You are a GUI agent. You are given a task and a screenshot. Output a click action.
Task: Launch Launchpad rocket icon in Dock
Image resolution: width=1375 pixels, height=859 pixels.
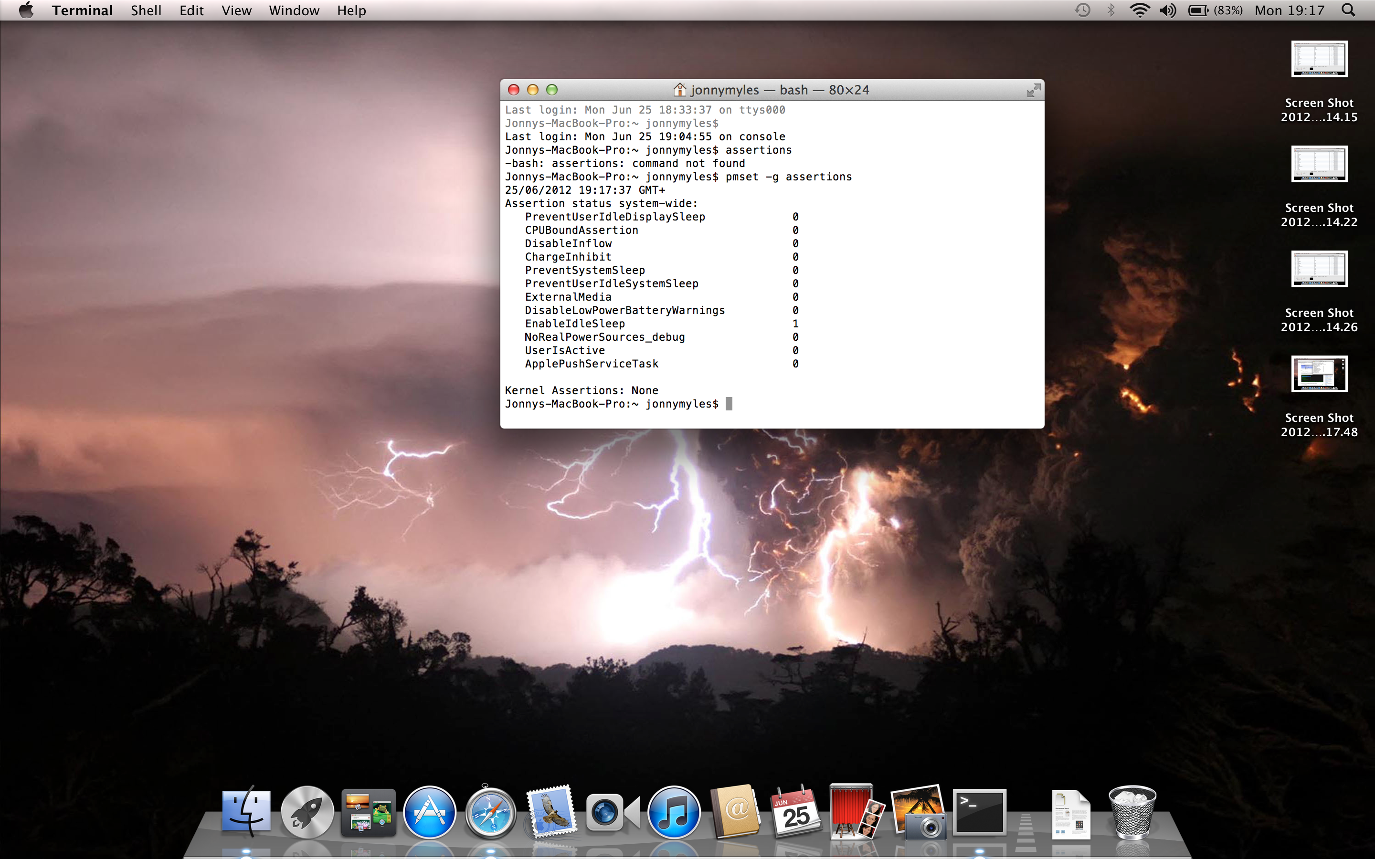pos(307,812)
